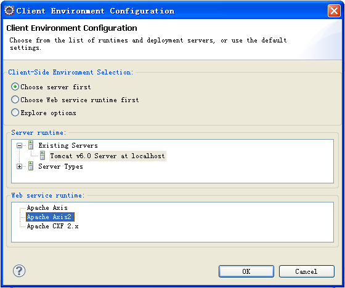
Task: Collapse the Existing Servers tree node
Action: point(19,145)
